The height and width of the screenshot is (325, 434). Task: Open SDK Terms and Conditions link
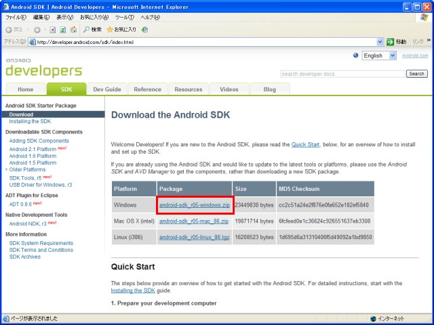[x=41, y=250]
